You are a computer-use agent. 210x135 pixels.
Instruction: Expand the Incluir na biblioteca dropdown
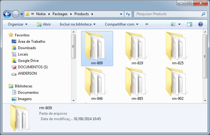77,24
